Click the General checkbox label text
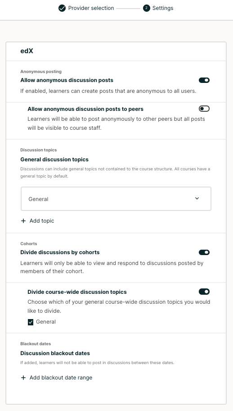The image size is (233, 411). pos(46,322)
